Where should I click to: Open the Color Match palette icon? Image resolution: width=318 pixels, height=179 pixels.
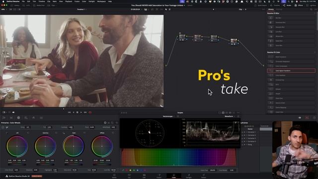(11, 117)
